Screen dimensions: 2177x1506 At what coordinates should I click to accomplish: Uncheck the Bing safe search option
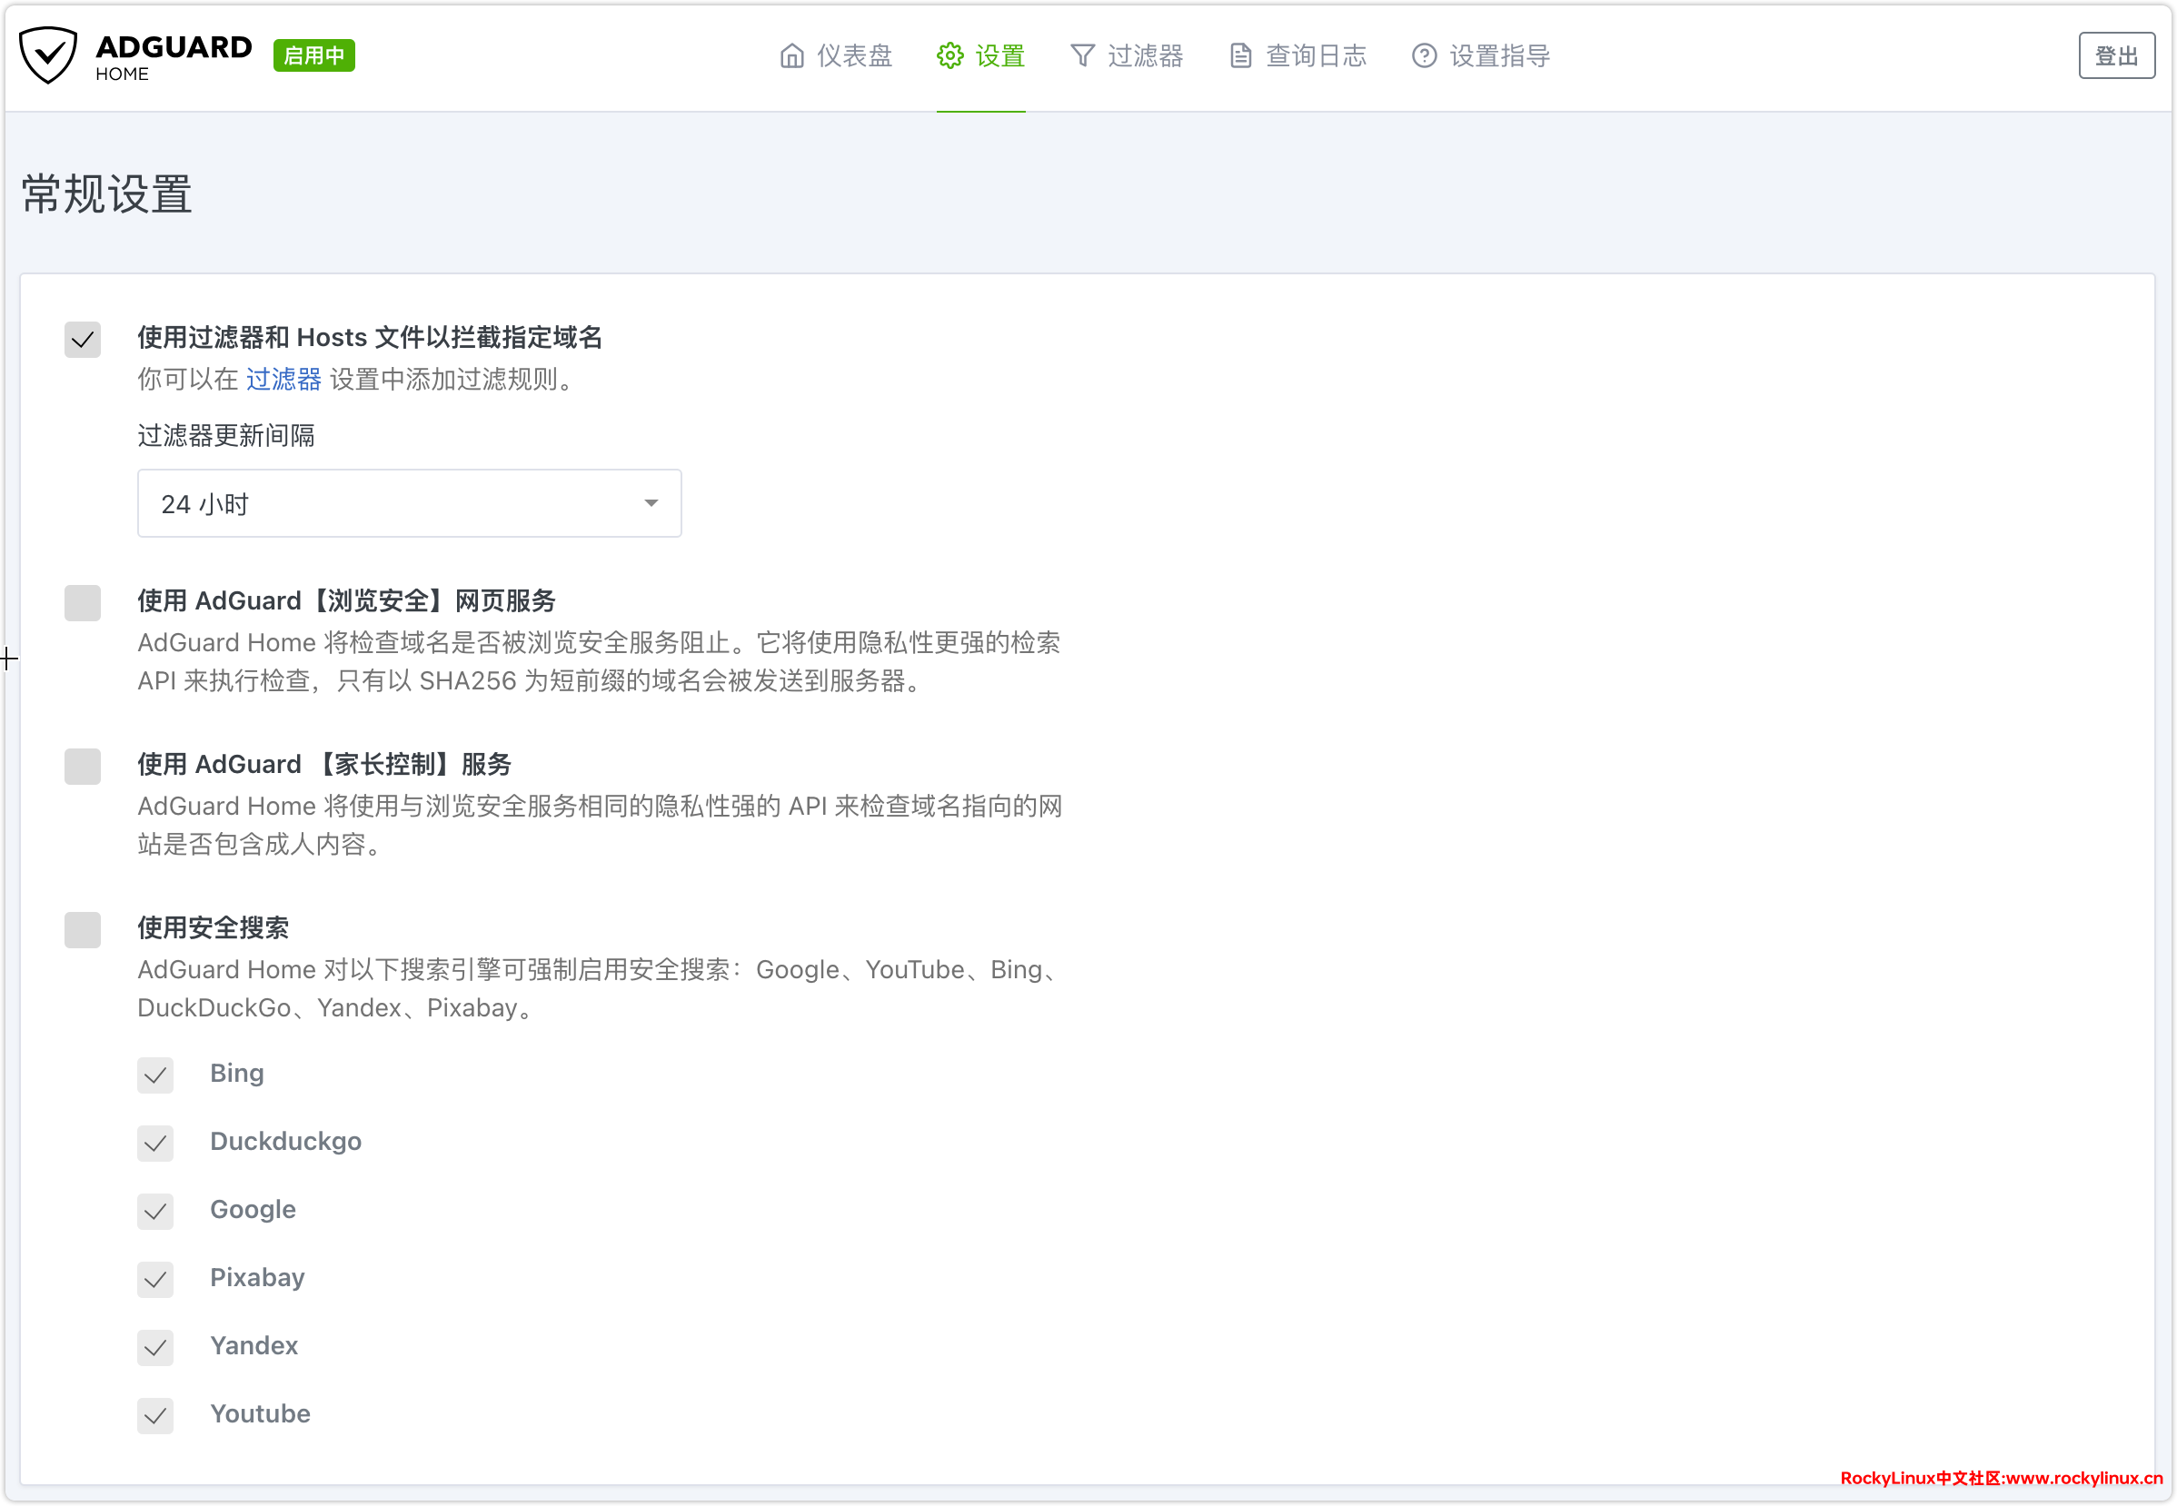coord(154,1075)
